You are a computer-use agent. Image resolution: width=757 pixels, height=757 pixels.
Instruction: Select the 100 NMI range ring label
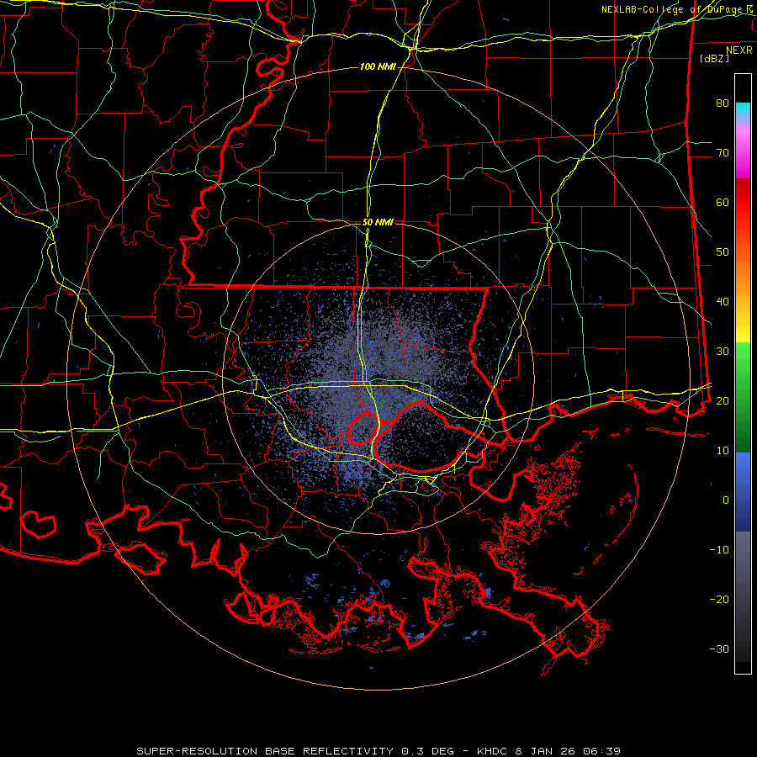(x=378, y=66)
